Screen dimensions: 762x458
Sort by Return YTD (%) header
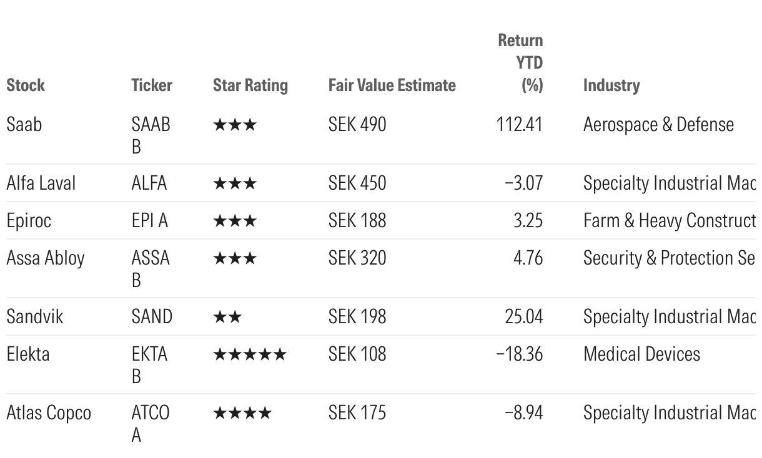click(x=520, y=62)
